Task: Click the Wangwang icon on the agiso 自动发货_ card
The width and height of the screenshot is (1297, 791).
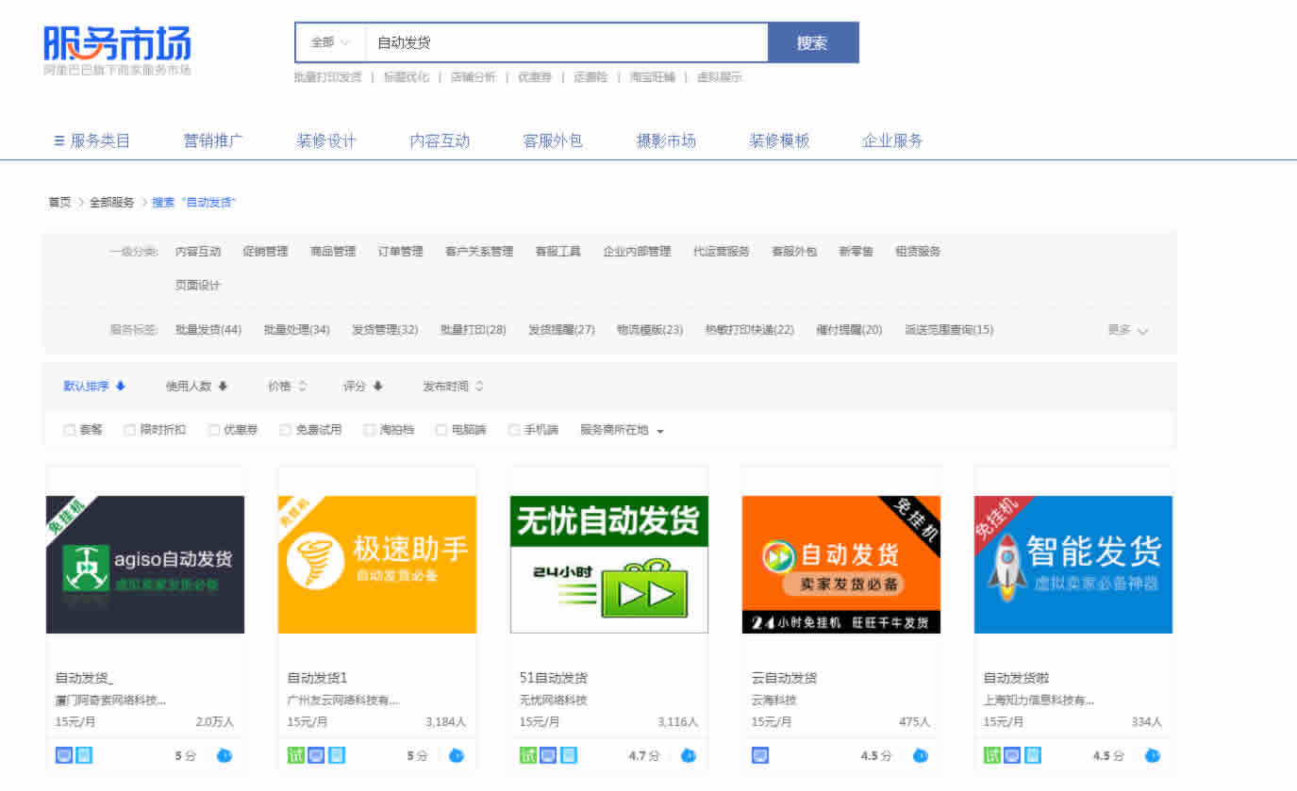Action: coord(224,755)
